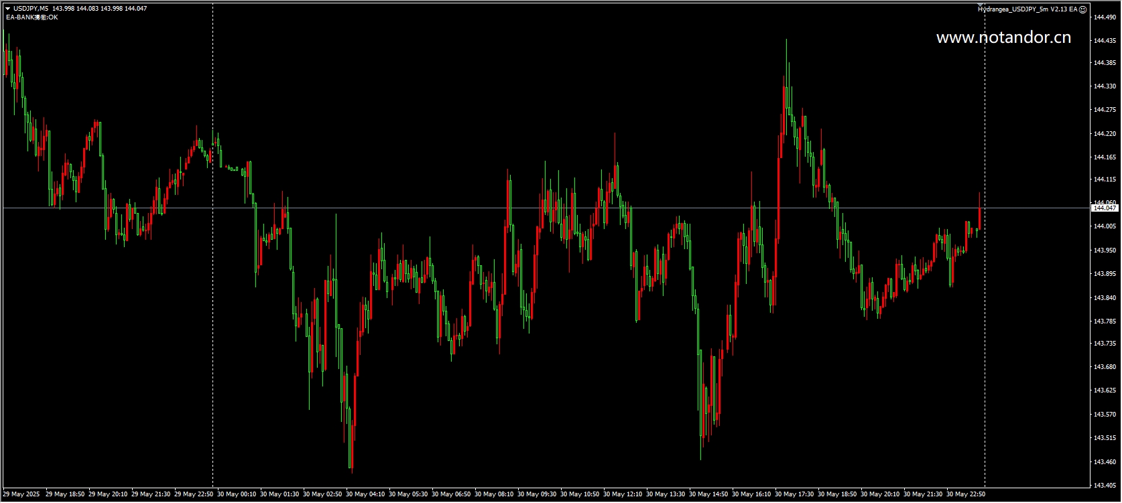Click the 29 May 21:30 time label

tap(151, 494)
